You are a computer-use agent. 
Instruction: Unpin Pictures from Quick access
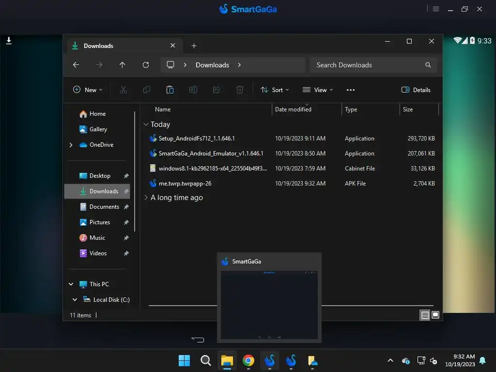click(126, 222)
